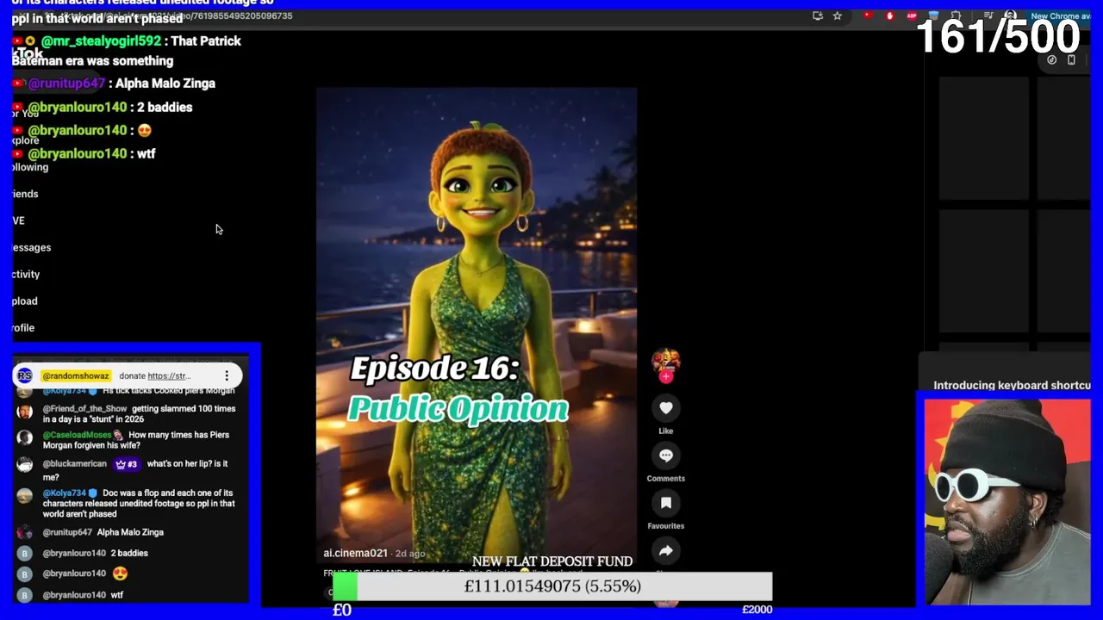Open the three-dot menu in pinned chat
Screen dimensions: 1103x620
[227, 375]
